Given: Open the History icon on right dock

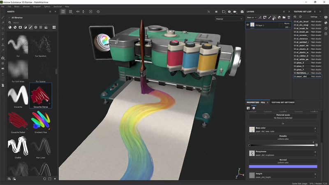Looking at the screenshot, I should coord(326,28).
